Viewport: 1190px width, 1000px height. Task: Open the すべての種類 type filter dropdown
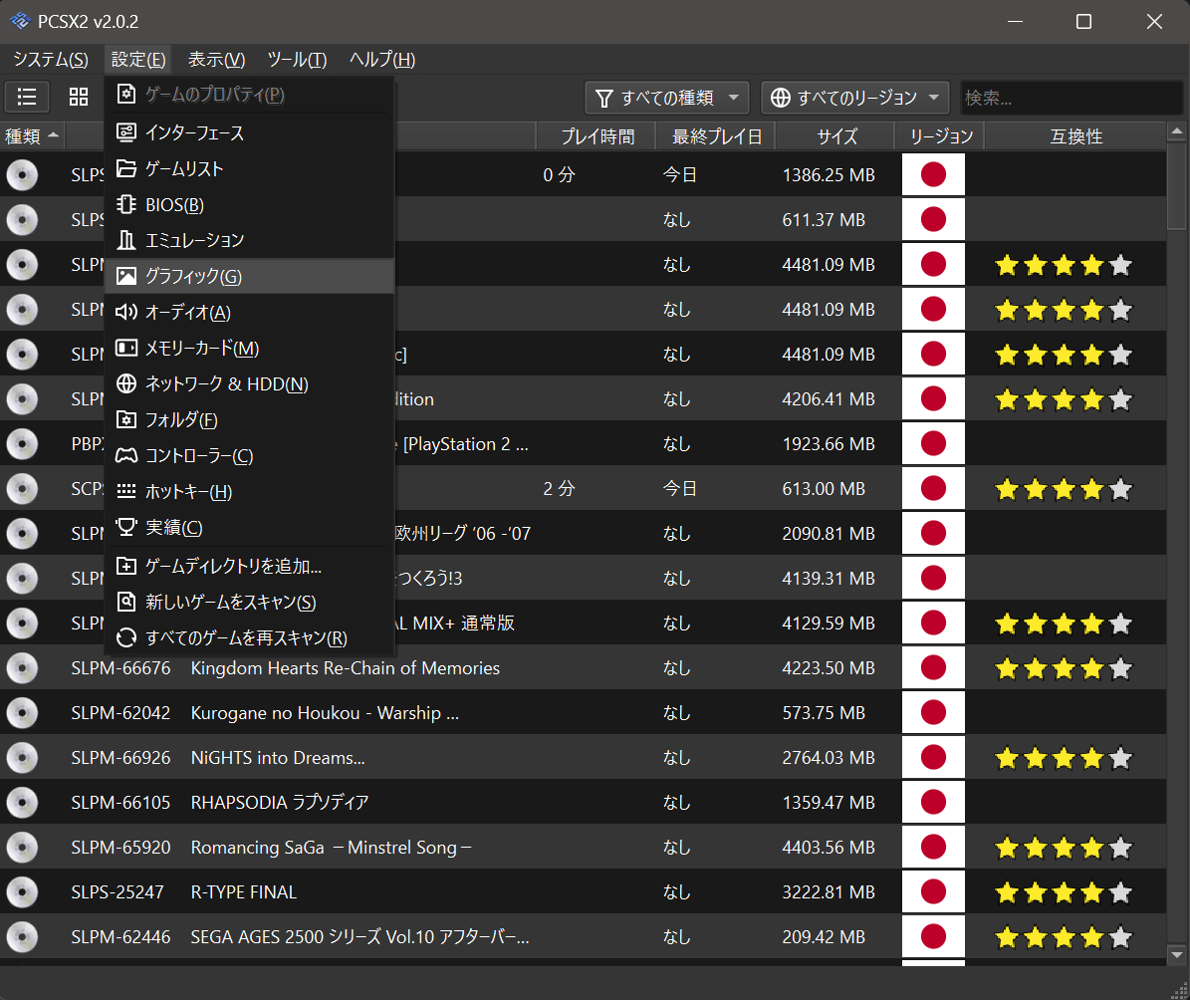click(667, 98)
